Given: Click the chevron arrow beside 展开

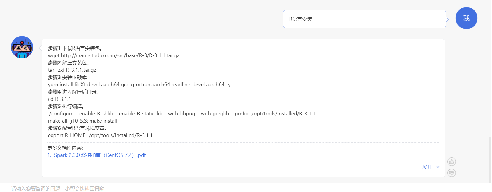Looking at the screenshot, I should tap(438, 167).
